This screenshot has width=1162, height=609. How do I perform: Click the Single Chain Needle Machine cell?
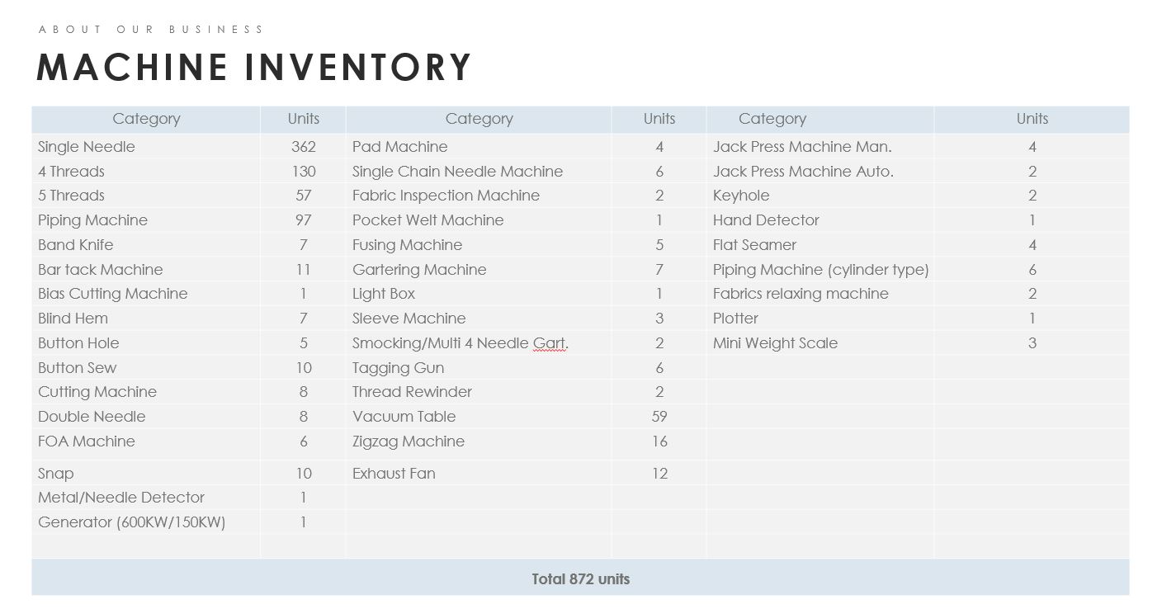458,172
